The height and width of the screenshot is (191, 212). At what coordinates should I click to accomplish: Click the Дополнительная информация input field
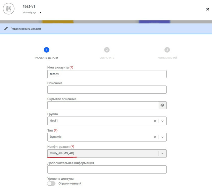coord(107,169)
